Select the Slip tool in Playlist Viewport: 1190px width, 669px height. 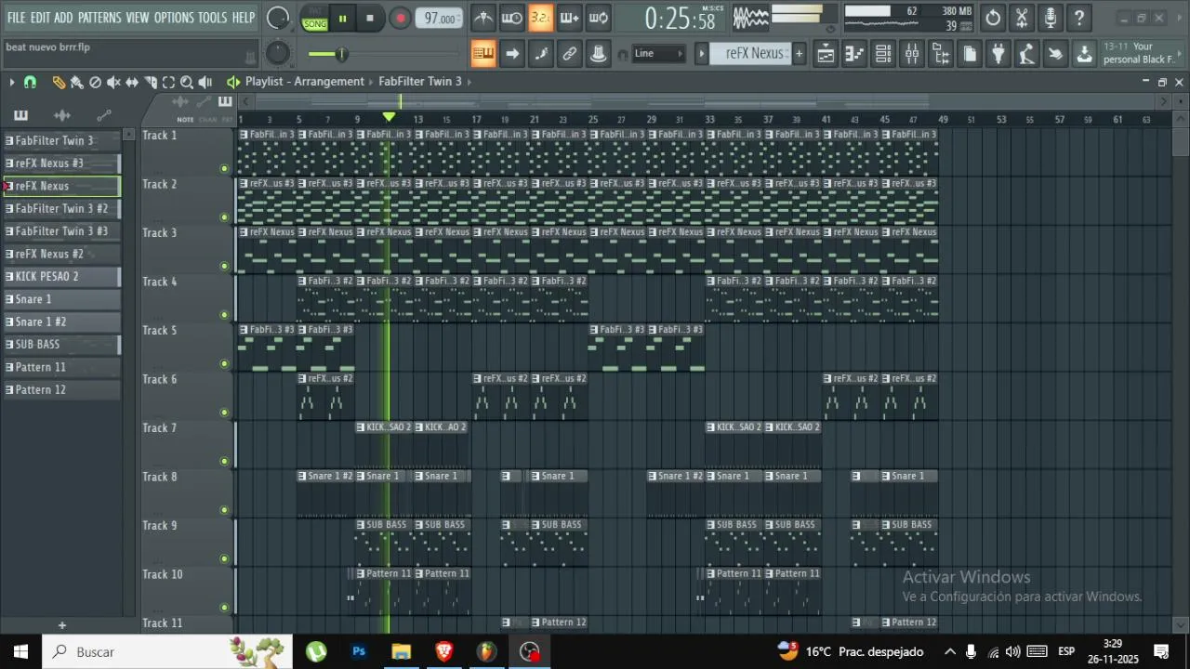tap(132, 83)
